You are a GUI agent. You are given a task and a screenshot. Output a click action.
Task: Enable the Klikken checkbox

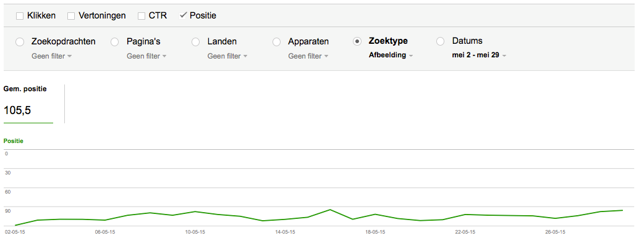[20, 16]
